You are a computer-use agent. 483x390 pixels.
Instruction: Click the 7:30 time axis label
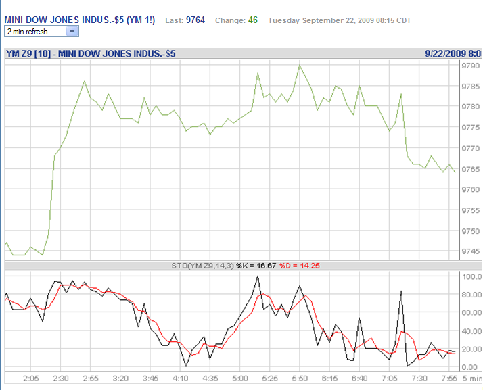pyautogui.click(x=419, y=379)
